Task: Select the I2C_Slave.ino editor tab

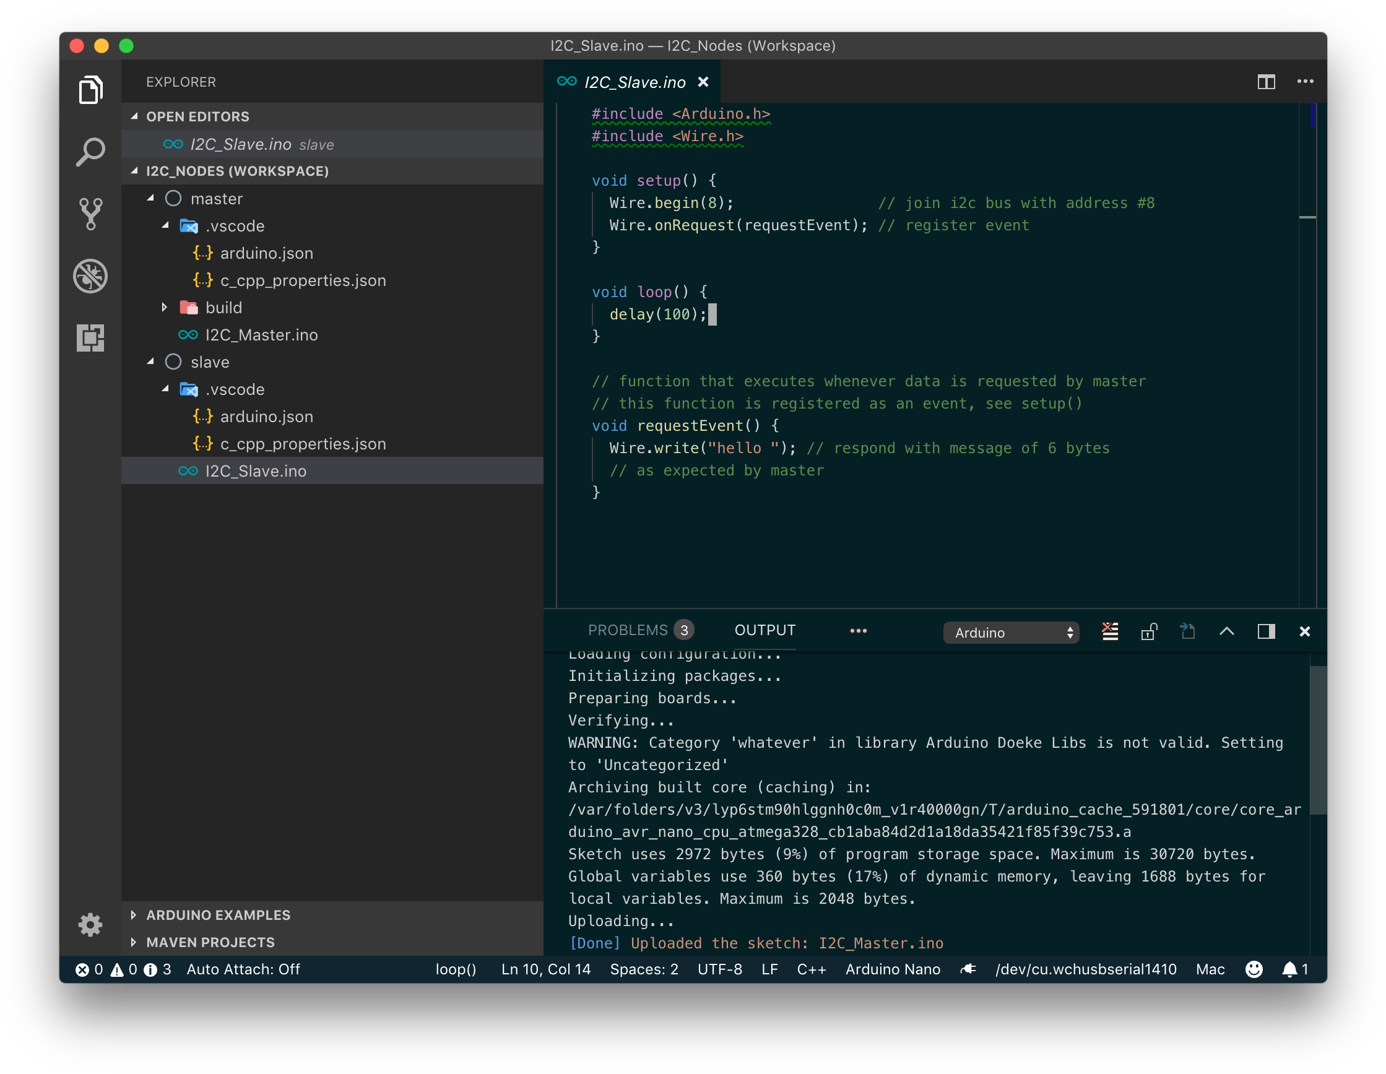Action: click(633, 82)
